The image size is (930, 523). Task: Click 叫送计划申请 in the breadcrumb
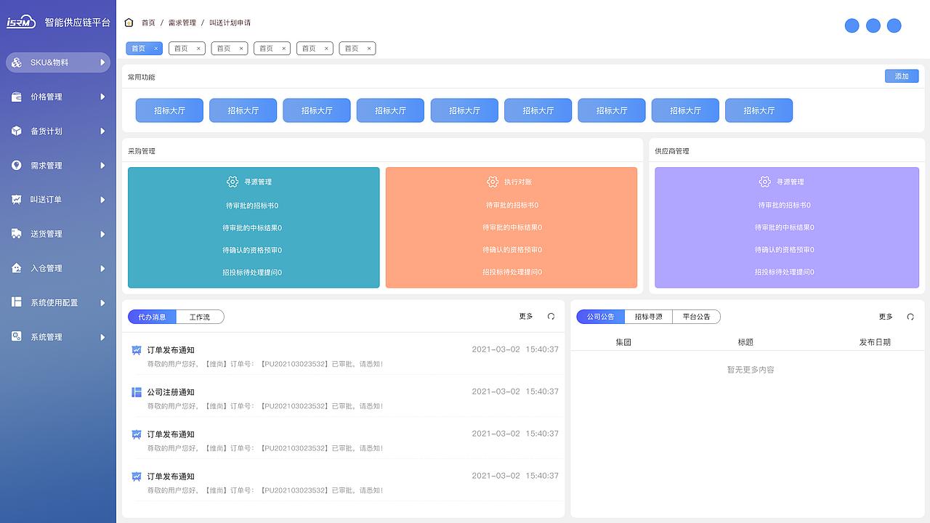click(230, 23)
